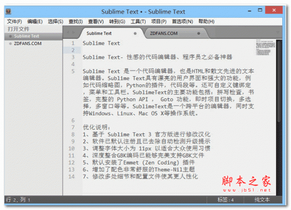Click line 13 mentioning Theme-Nil主题
Image resolution: width=291 pixels, height=210 pixels.
pos(139,170)
